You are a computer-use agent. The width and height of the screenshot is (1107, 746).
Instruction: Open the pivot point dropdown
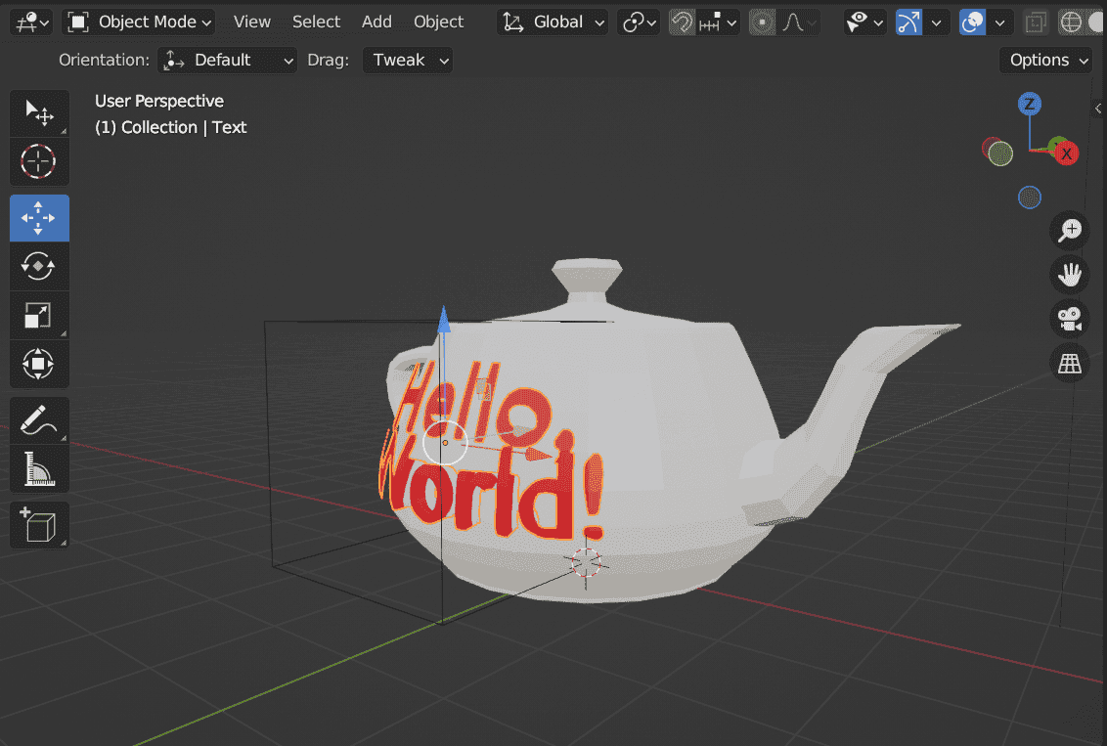(639, 22)
